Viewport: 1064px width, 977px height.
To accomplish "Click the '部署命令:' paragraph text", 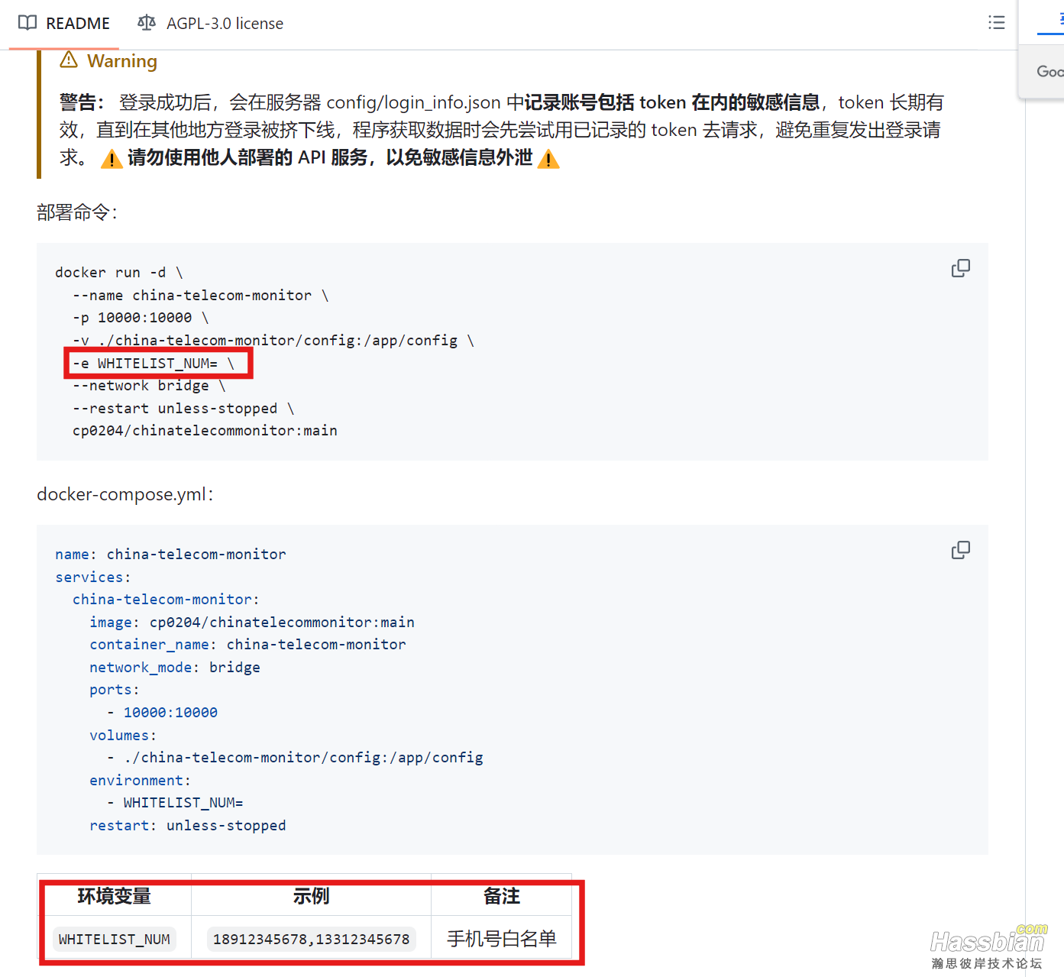I will click(77, 212).
